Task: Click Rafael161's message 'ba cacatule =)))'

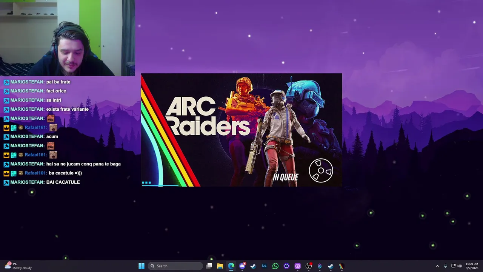Action: click(x=65, y=173)
